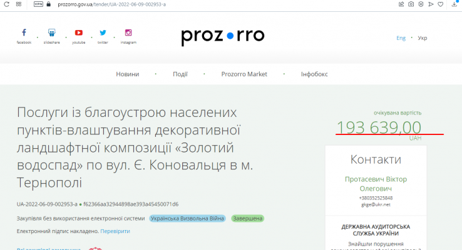Open Prozorro Facebook page icon
Viewport: 462px width, 250px height.
point(24,32)
